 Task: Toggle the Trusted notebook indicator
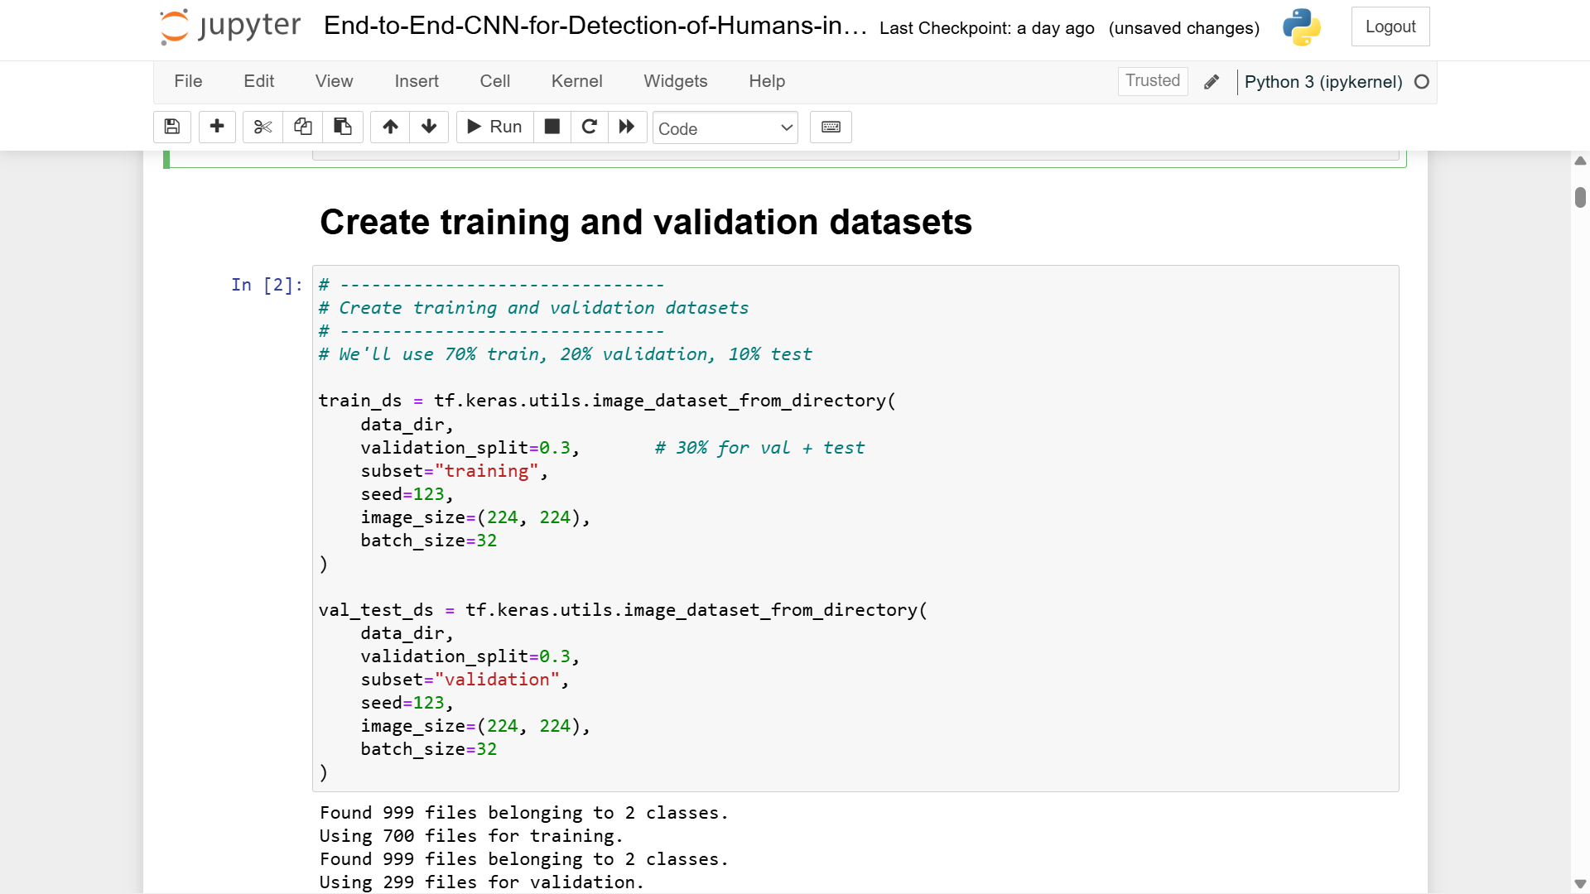point(1152,81)
